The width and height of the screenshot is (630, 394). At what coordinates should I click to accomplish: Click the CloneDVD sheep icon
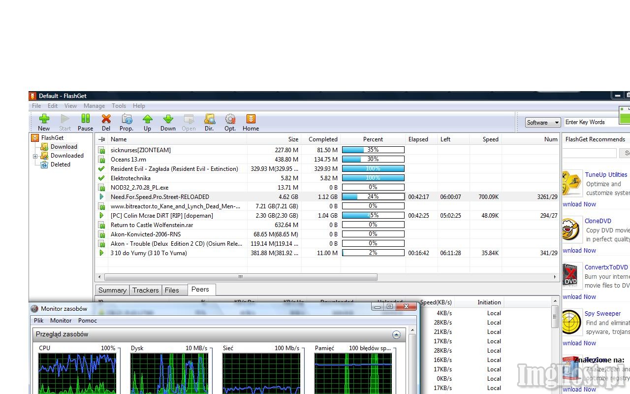(x=571, y=230)
